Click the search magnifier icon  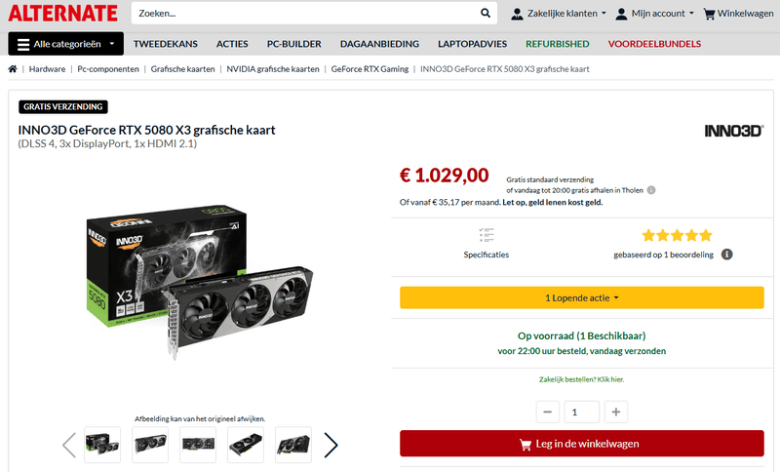point(486,14)
